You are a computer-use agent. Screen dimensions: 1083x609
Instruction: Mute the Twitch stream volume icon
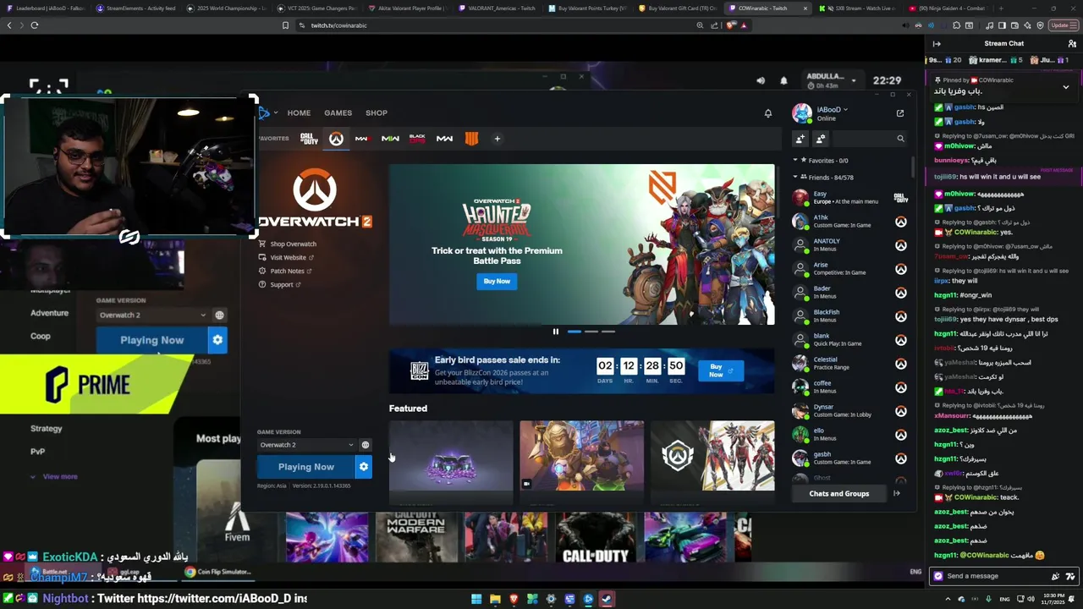pos(761,81)
